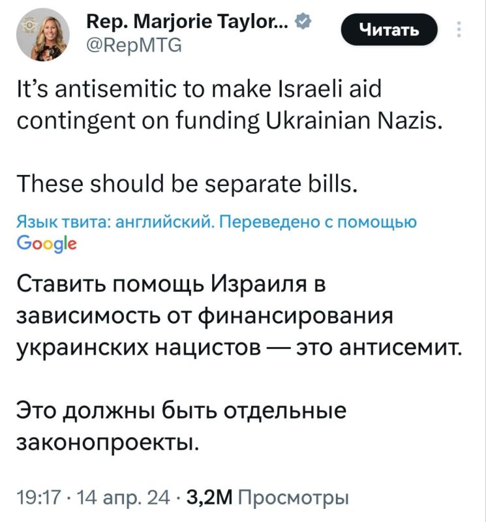Click 'Это должны быть отдельные' translated line
The width and height of the screenshot is (486, 522).
point(181,411)
